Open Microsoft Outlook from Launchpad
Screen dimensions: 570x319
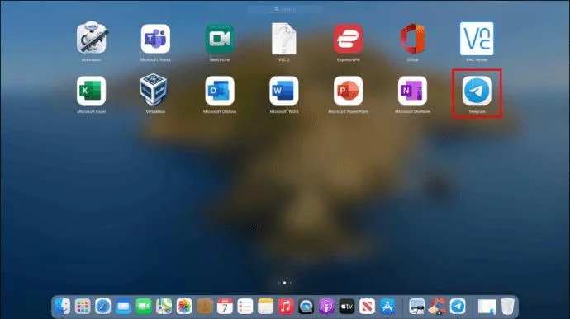click(x=220, y=91)
